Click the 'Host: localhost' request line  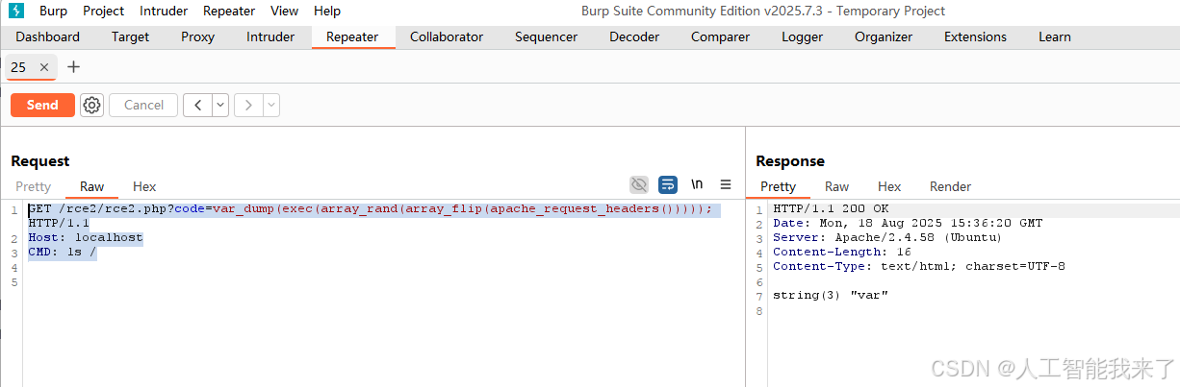coord(85,238)
